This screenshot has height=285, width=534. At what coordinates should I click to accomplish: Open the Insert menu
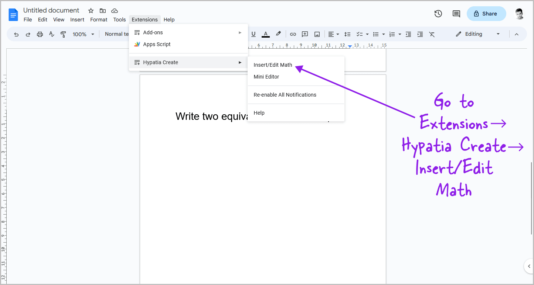77,20
